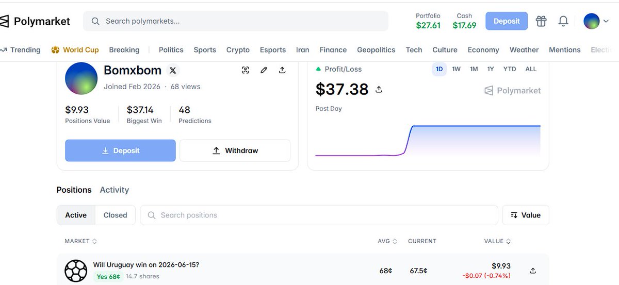Click the Joined Feb 2026 text

[x=132, y=87]
